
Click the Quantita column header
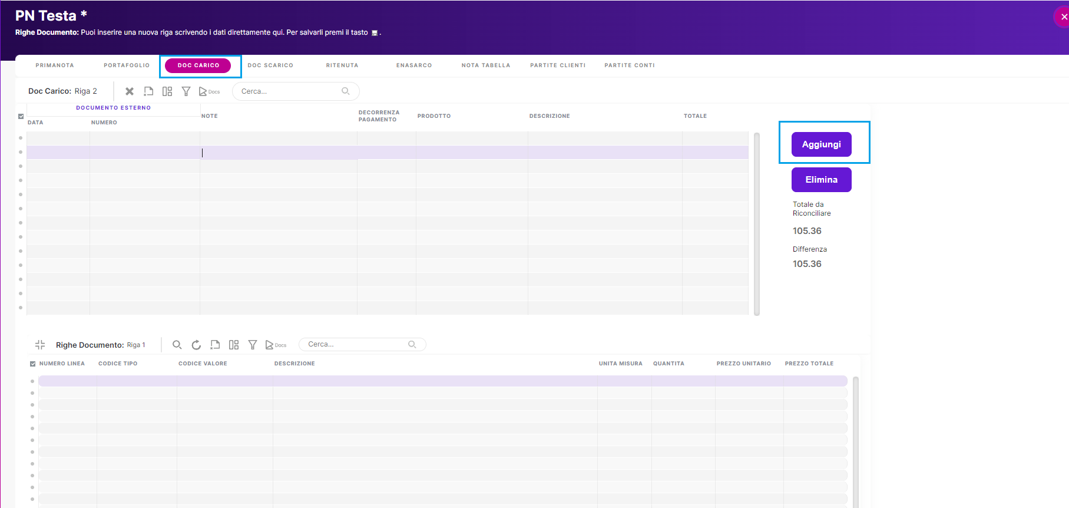coord(668,364)
